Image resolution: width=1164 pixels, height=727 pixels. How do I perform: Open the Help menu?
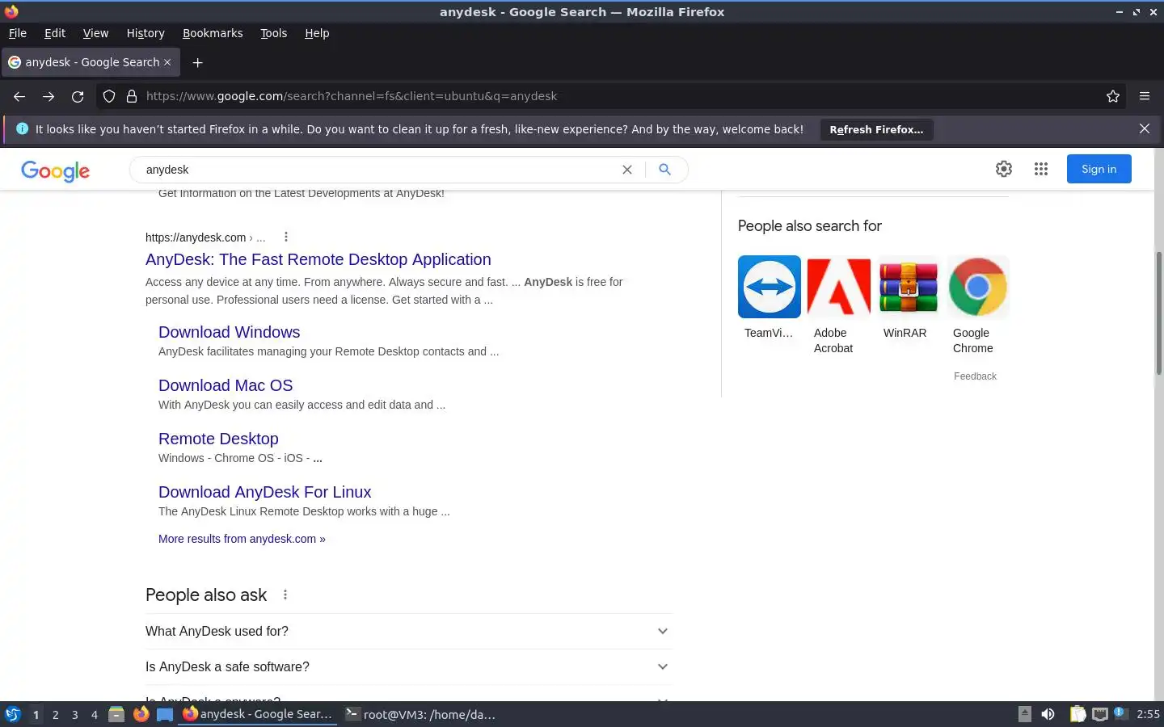click(x=317, y=33)
